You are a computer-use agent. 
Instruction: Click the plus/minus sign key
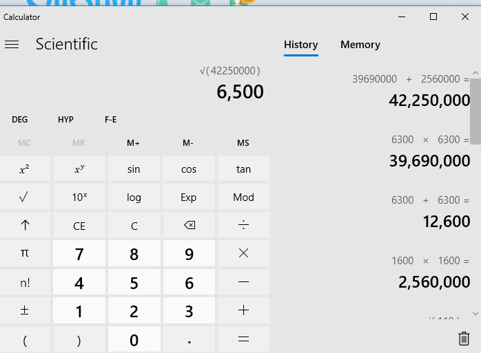[25, 310]
